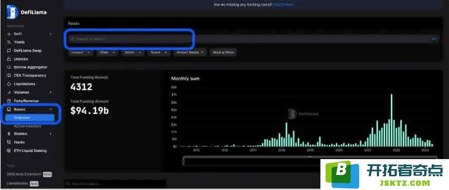The height and width of the screenshot is (190, 449).
Task: Expand the Volumes section arrow
Action: coord(51,93)
